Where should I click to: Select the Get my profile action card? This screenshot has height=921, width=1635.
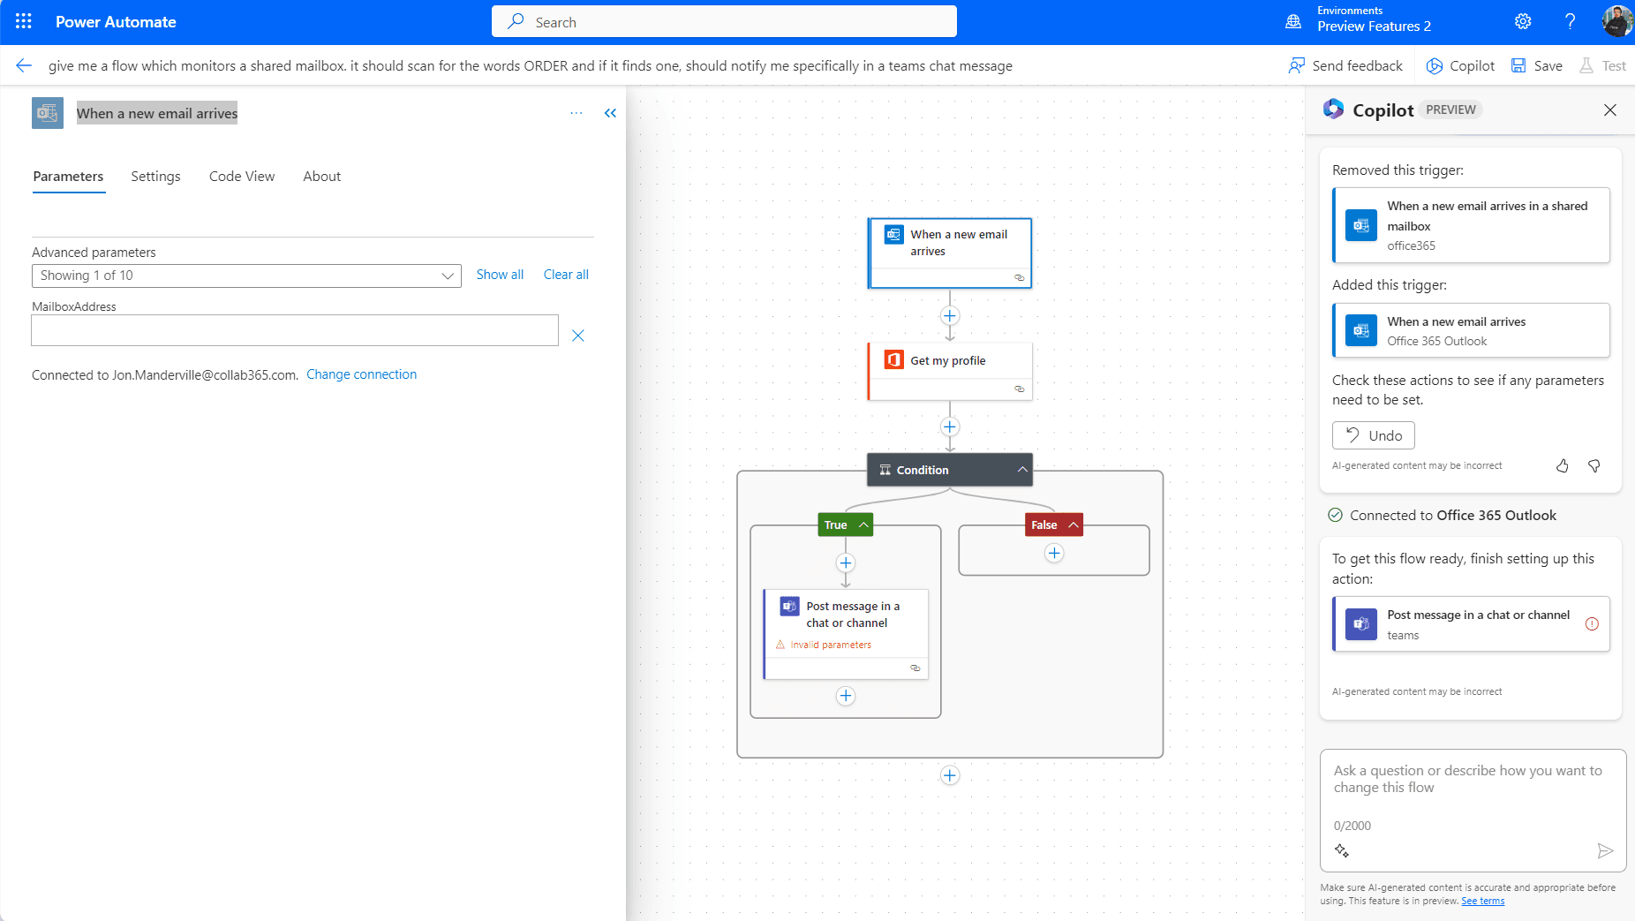pyautogui.click(x=950, y=361)
